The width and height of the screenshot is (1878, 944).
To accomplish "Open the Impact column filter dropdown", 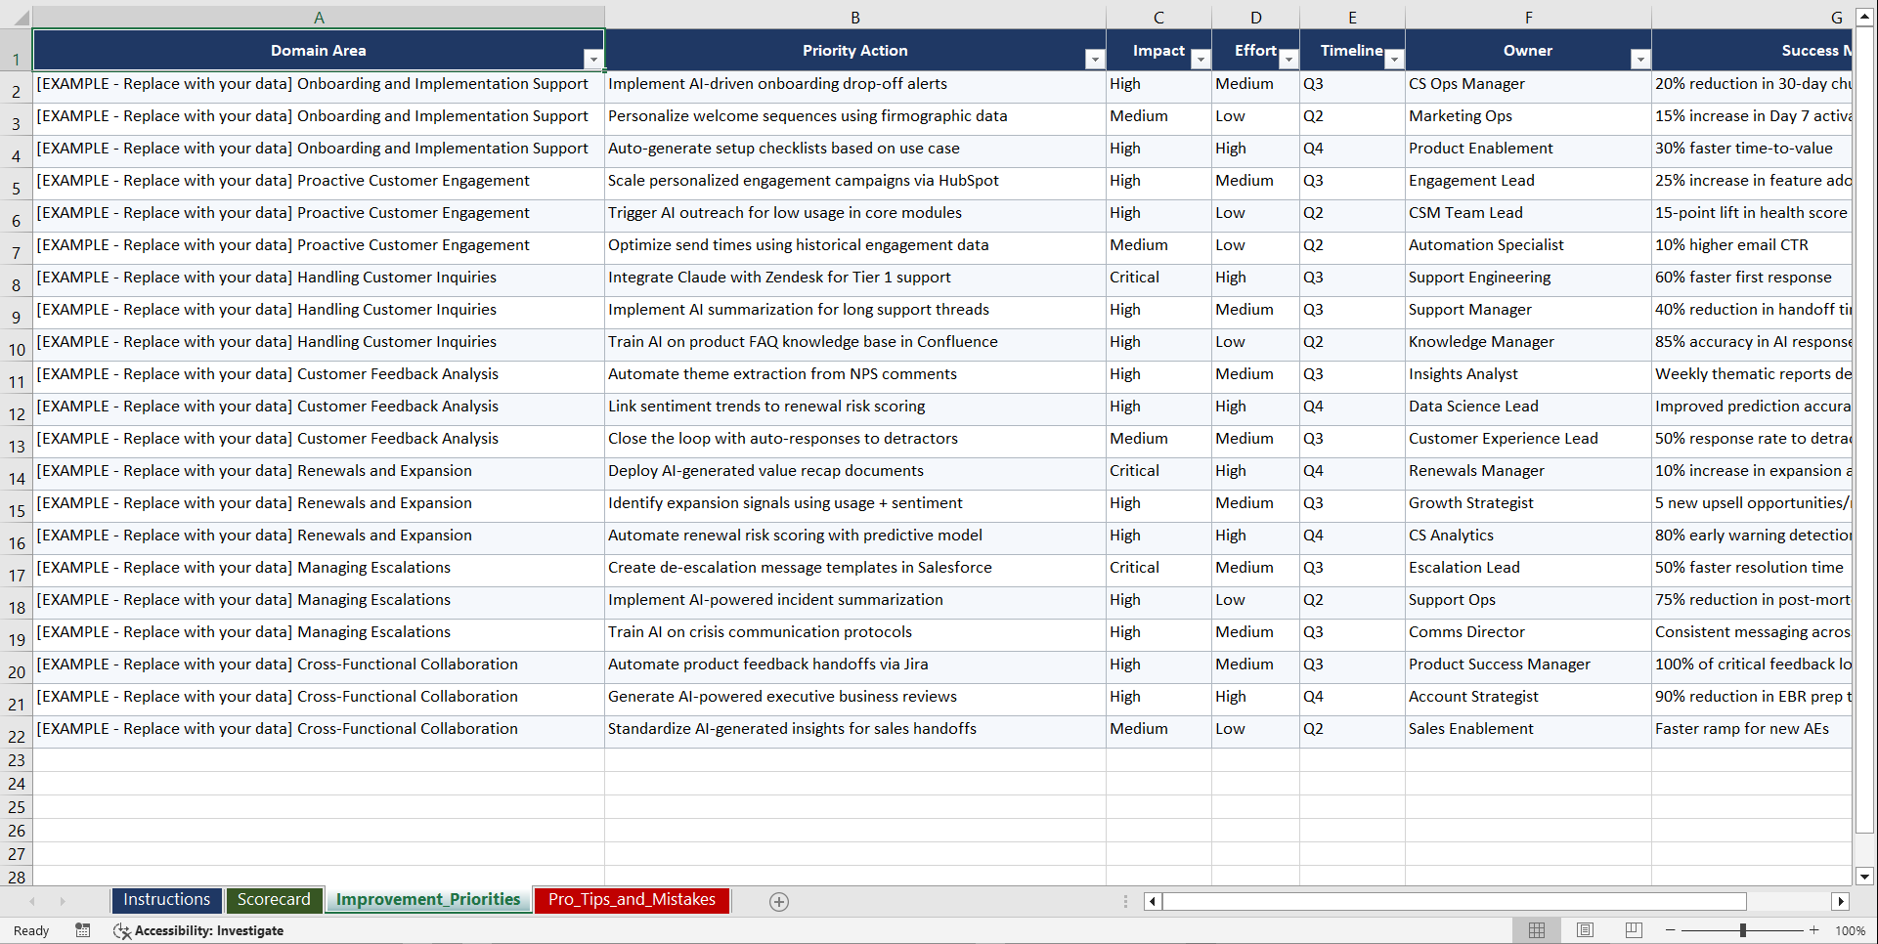I will (1201, 59).
